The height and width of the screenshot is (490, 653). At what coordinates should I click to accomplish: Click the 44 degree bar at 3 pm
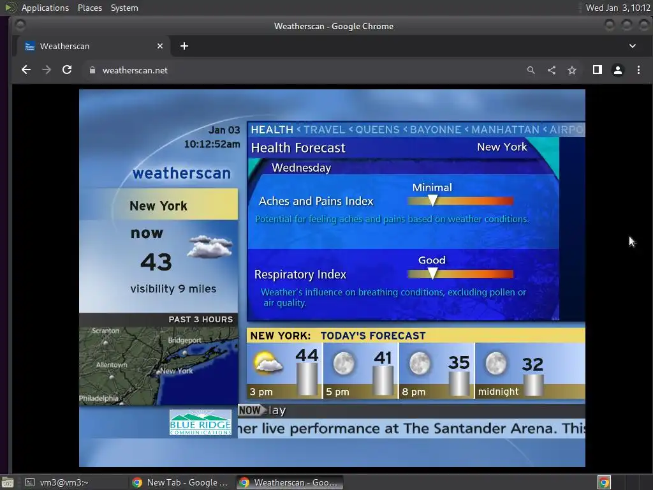[x=307, y=379]
